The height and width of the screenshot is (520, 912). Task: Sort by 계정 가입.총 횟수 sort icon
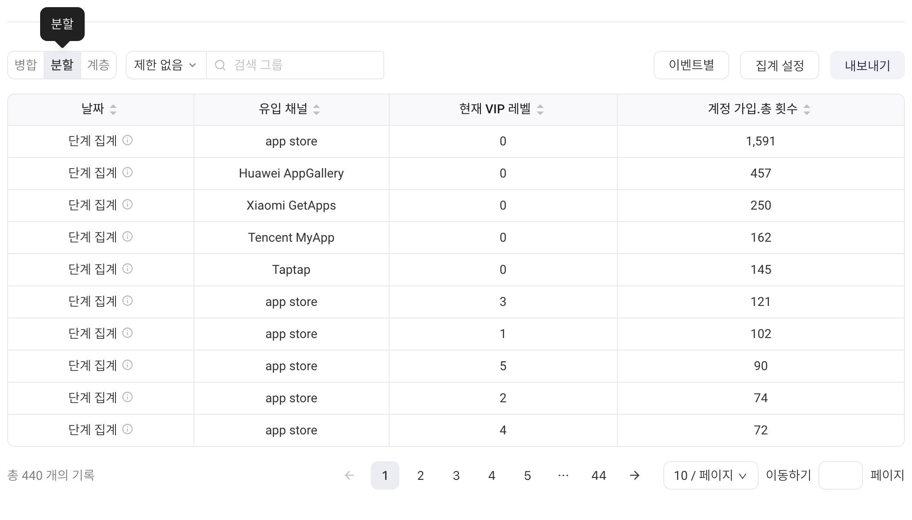click(807, 109)
